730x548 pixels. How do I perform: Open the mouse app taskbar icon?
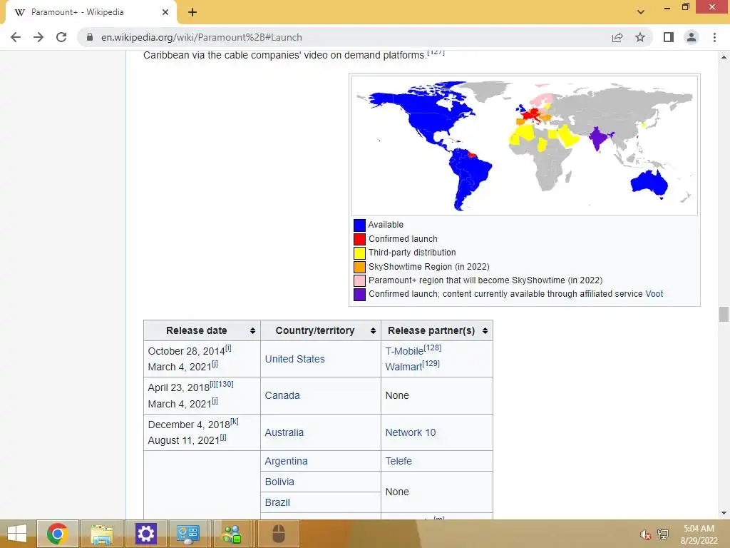click(x=279, y=534)
